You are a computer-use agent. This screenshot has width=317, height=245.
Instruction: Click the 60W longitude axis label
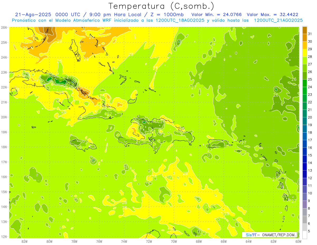click(299, 241)
